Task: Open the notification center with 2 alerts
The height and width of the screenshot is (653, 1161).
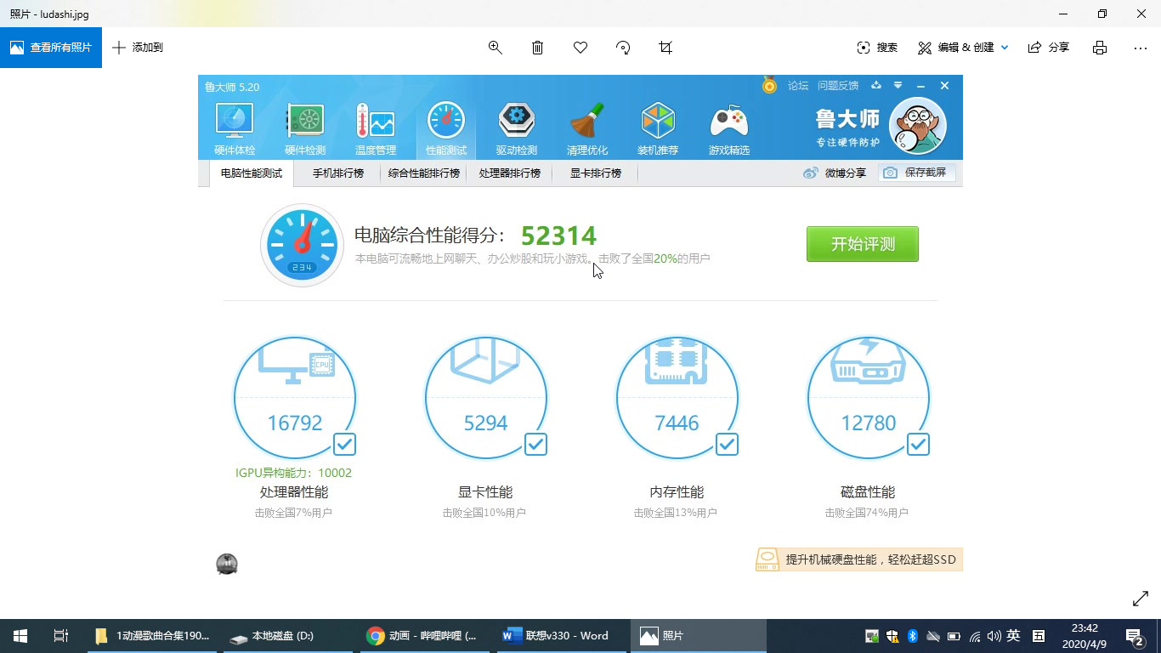Action: pos(1135,636)
